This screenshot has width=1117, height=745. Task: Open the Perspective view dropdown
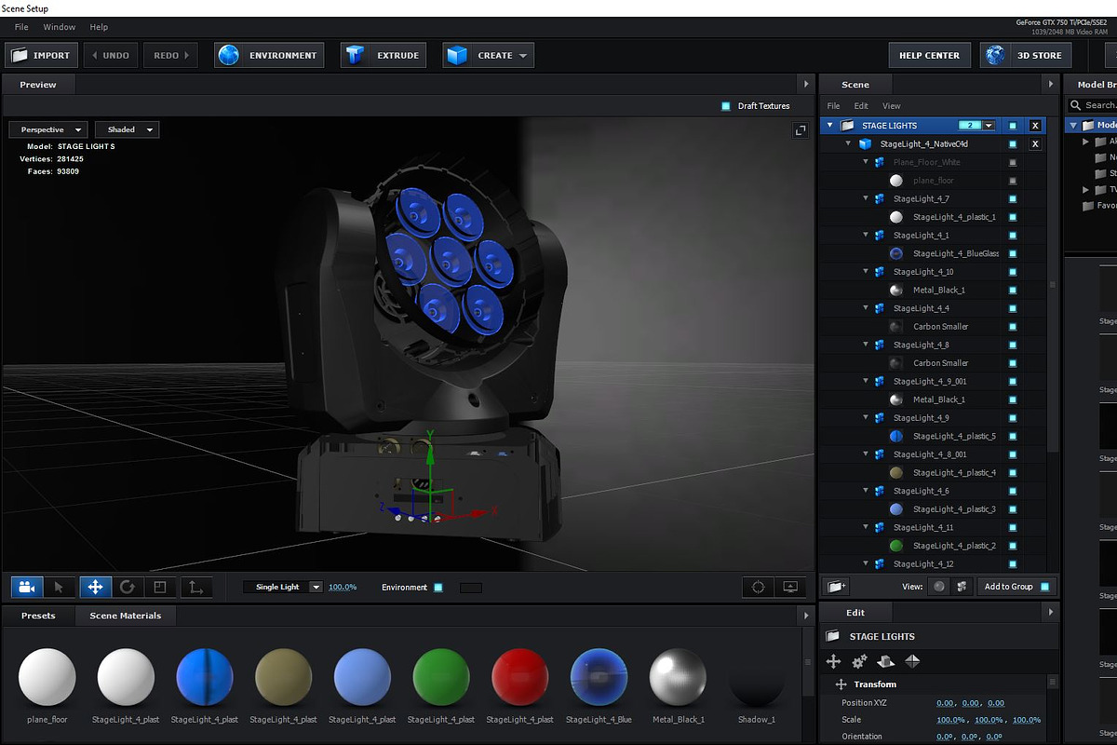(x=48, y=129)
